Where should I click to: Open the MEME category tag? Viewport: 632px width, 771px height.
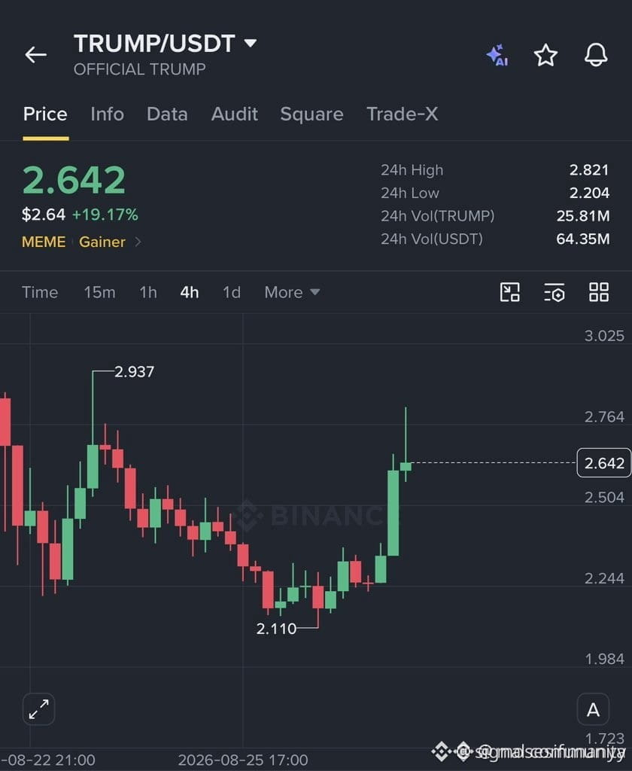click(x=44, y=242)
